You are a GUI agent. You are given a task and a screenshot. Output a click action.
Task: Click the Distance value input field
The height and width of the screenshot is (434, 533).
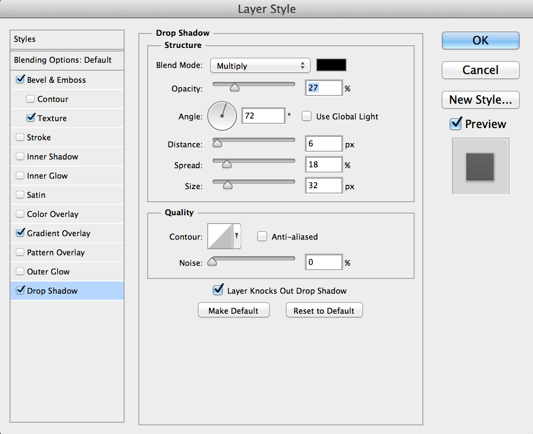(x=324, y=144)
